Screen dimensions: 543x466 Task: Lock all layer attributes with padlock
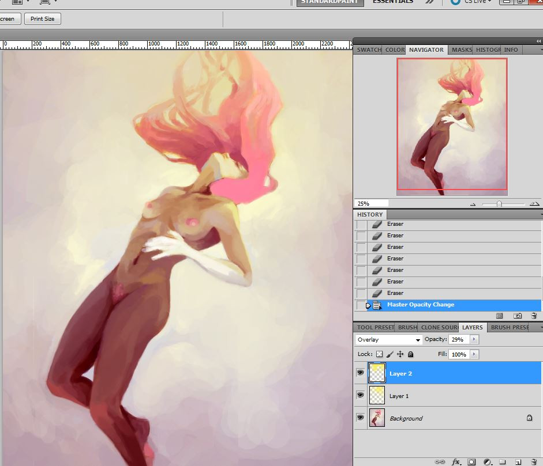(411, 354)
